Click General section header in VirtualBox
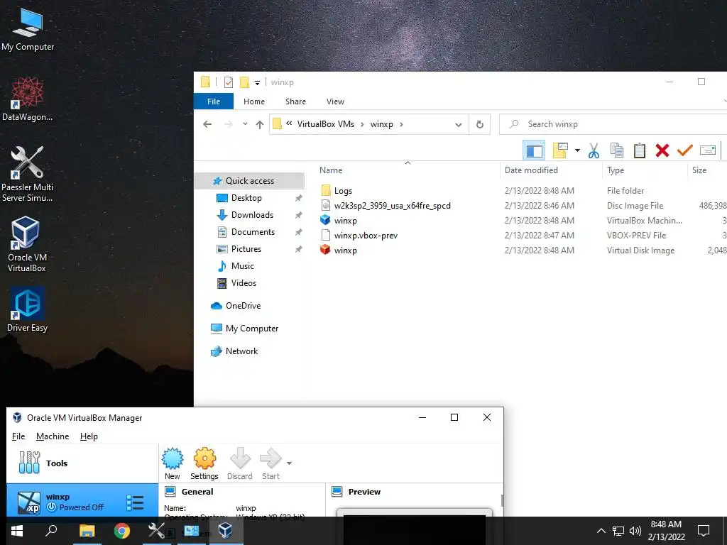The image size is (727, 545). tap(197, 492)
